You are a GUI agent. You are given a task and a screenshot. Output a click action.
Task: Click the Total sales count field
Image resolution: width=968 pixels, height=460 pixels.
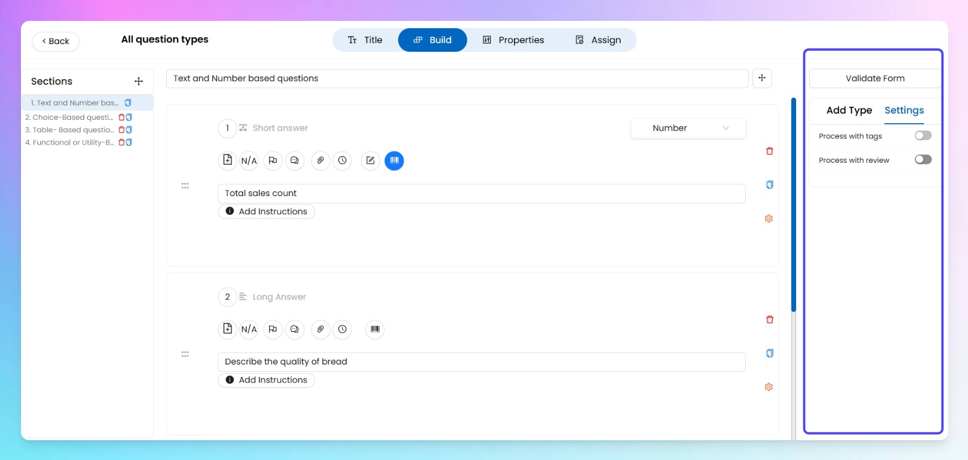[x=482, y=193]
